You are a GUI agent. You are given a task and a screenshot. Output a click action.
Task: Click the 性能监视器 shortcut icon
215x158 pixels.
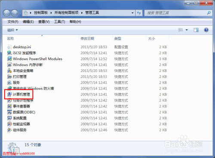[9, 124]
